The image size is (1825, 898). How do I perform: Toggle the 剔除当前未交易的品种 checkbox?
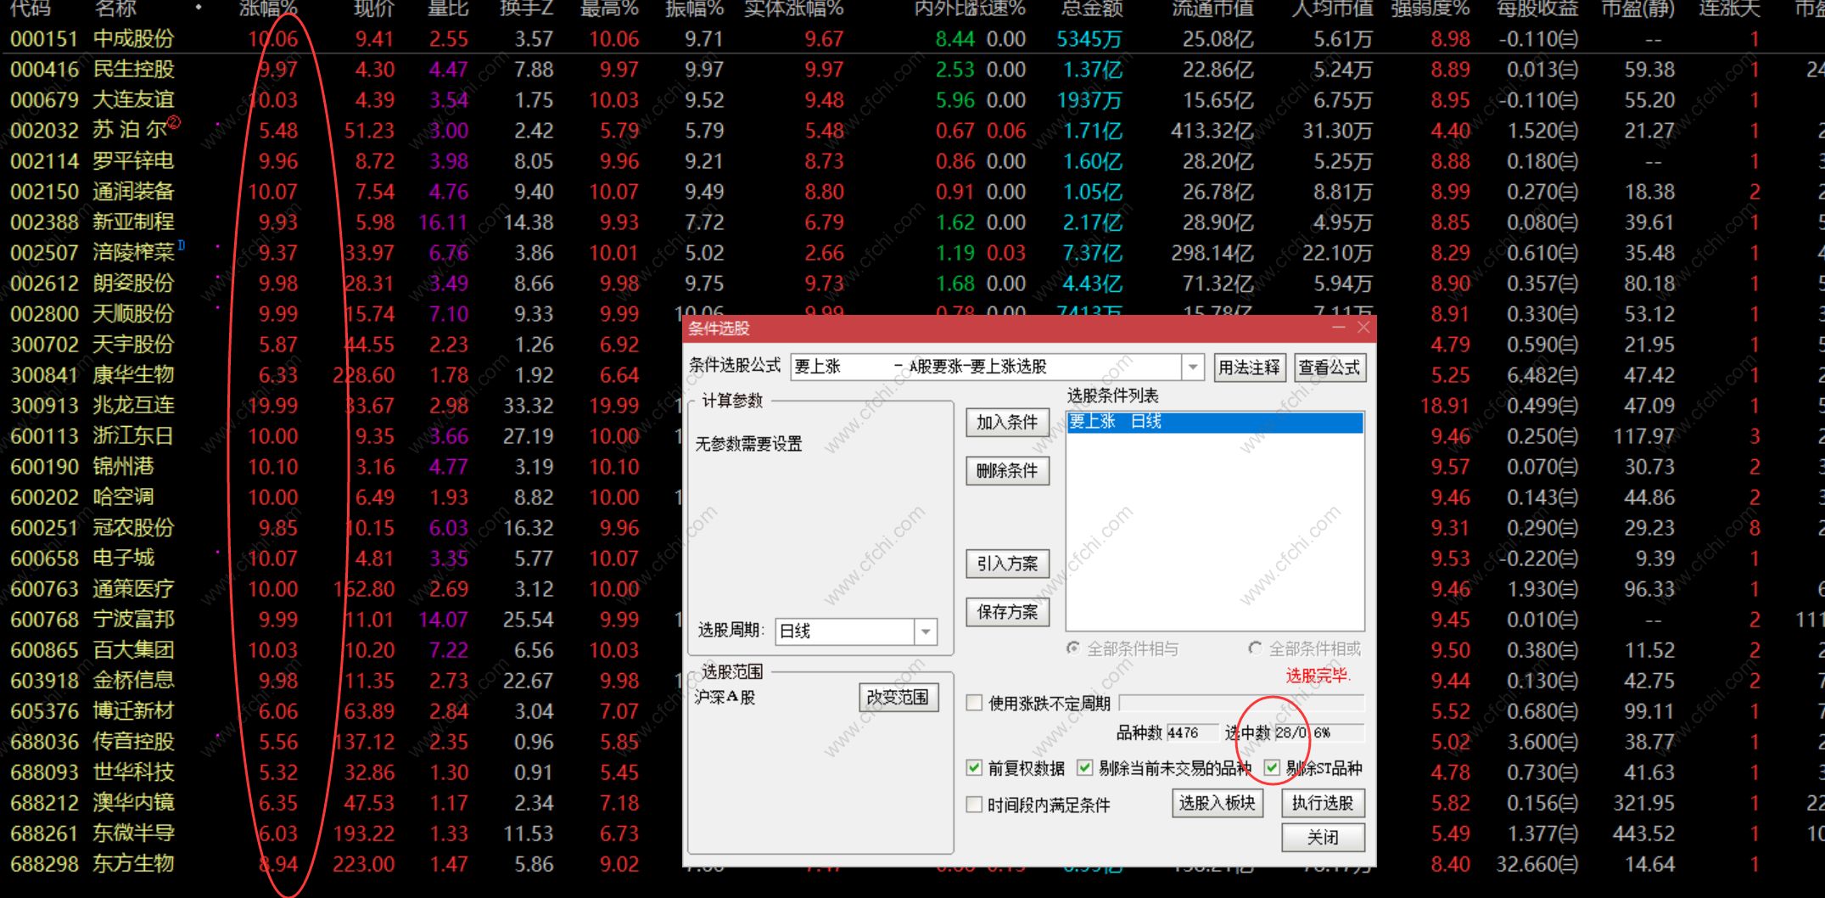pos(1084,768)
